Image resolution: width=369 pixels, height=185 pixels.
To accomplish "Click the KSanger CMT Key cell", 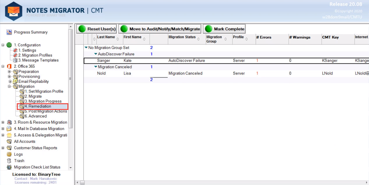I will tap(330, 60).
